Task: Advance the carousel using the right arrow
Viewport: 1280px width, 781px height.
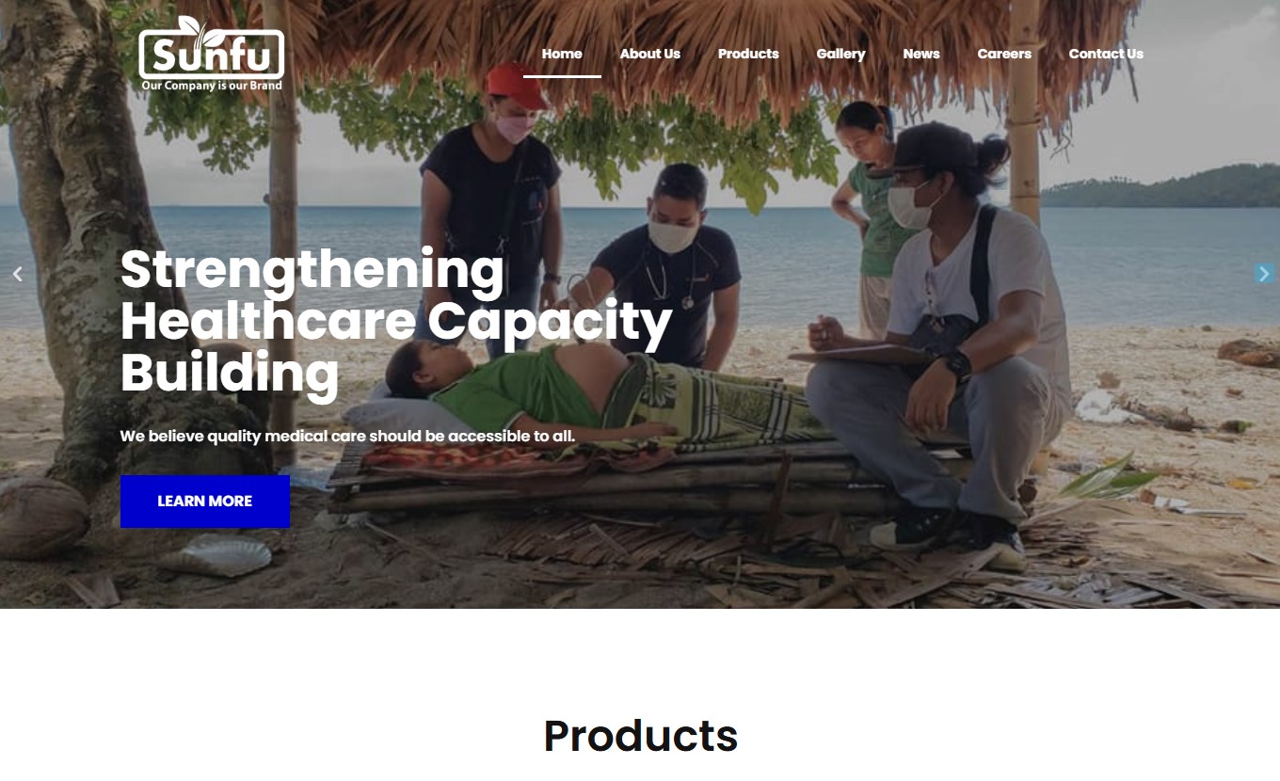Action: pos(1263,274)
